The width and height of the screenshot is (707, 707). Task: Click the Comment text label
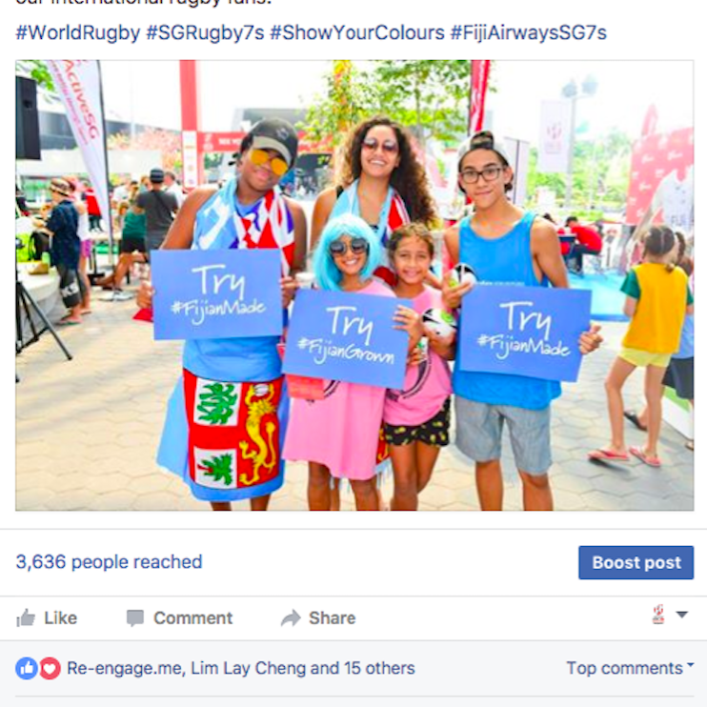tap(193, 617)
